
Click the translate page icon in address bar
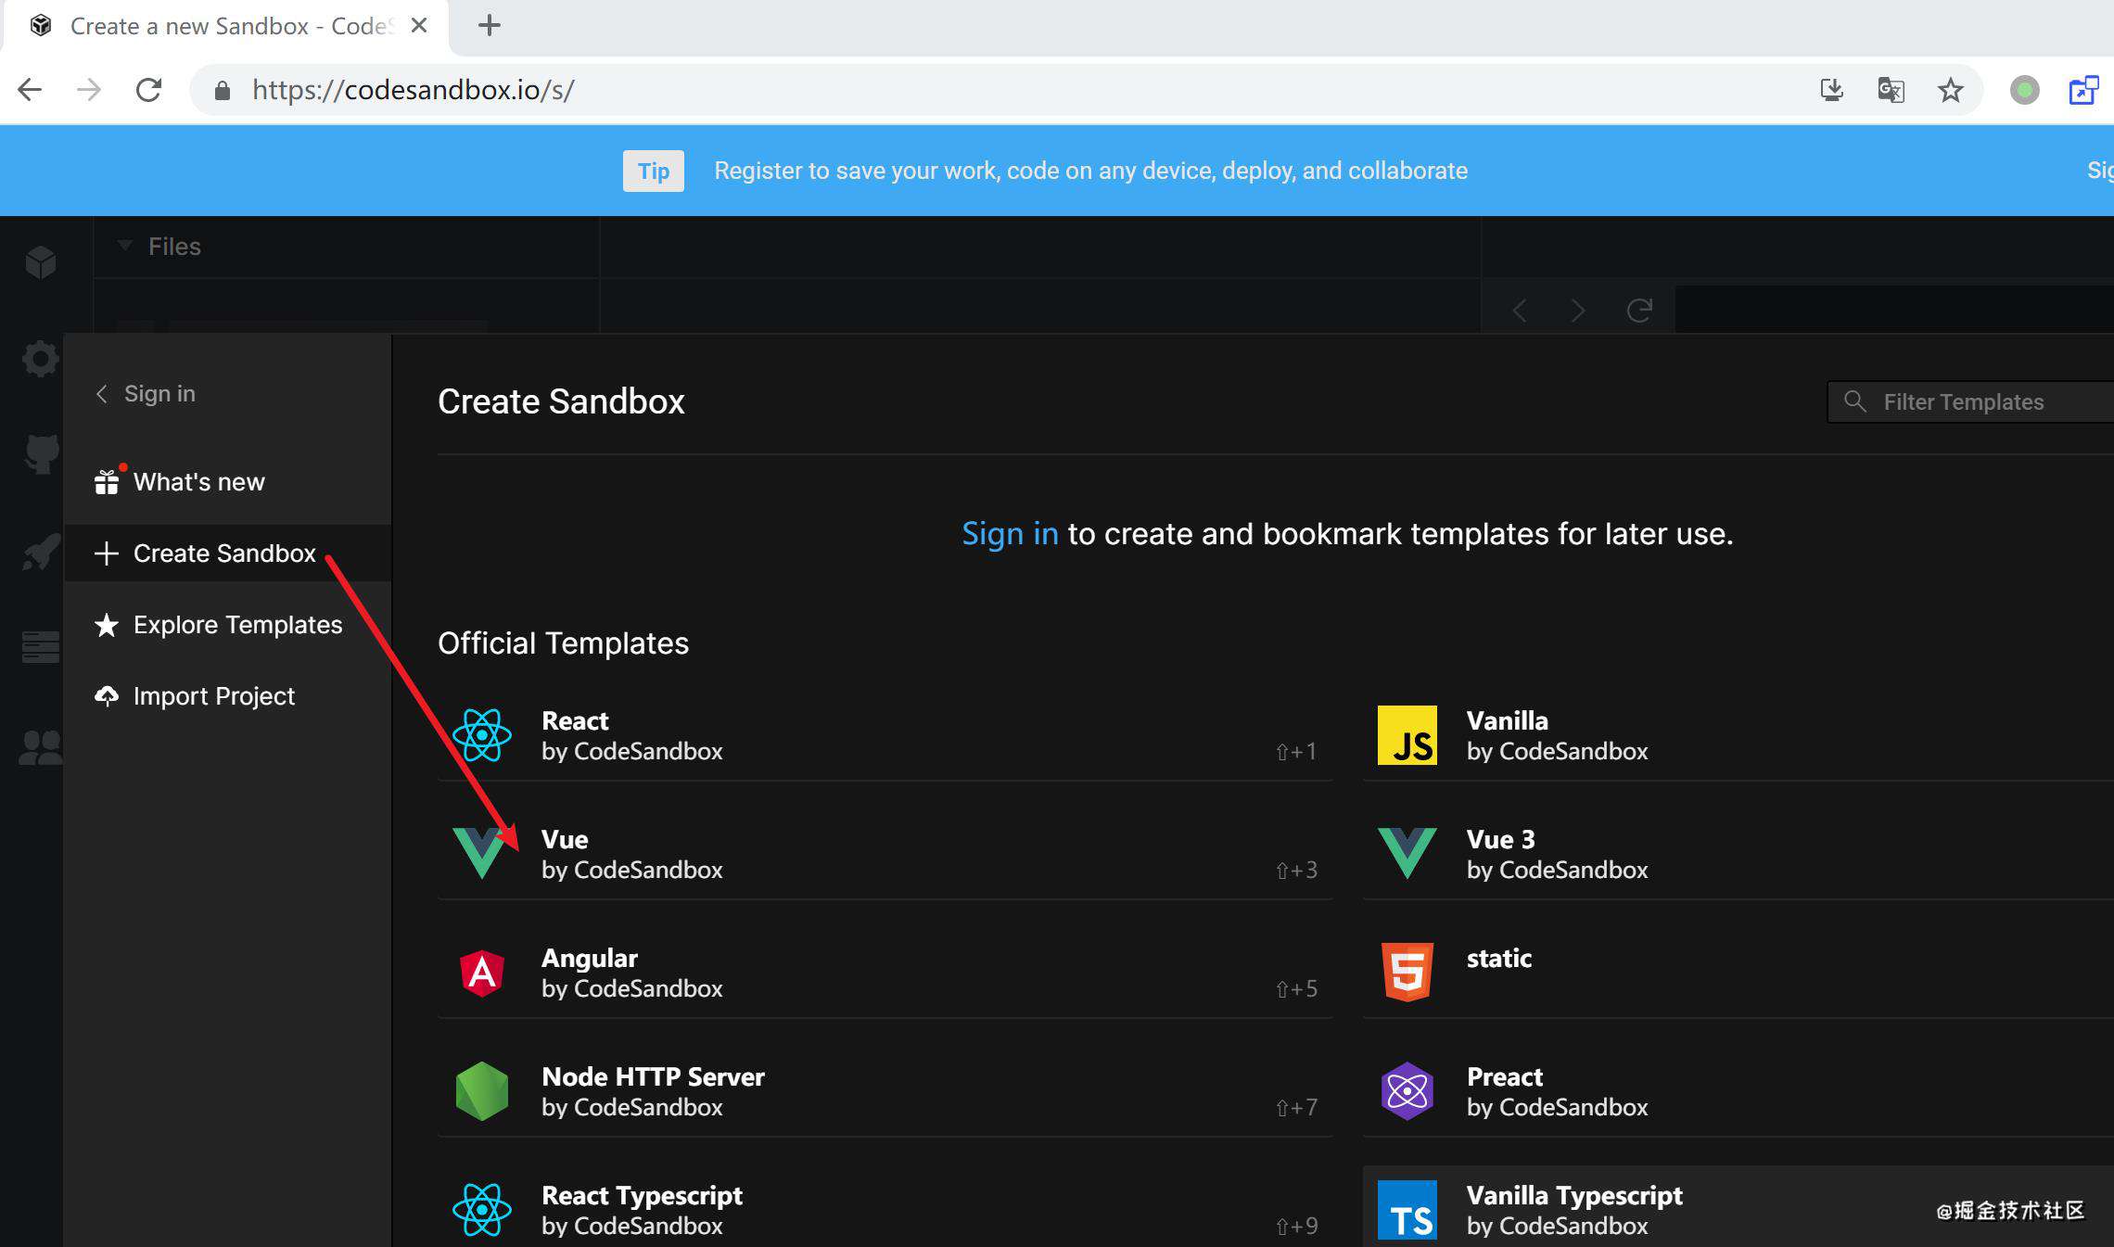[x=1891, y=90]
